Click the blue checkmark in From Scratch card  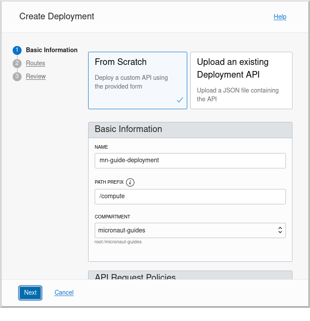(x=180, y=100)
